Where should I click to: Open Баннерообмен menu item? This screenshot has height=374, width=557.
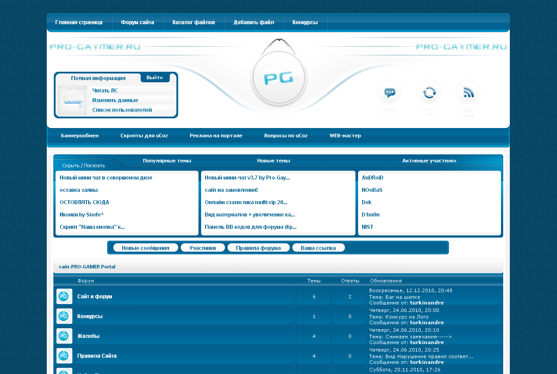pos(80,136)
